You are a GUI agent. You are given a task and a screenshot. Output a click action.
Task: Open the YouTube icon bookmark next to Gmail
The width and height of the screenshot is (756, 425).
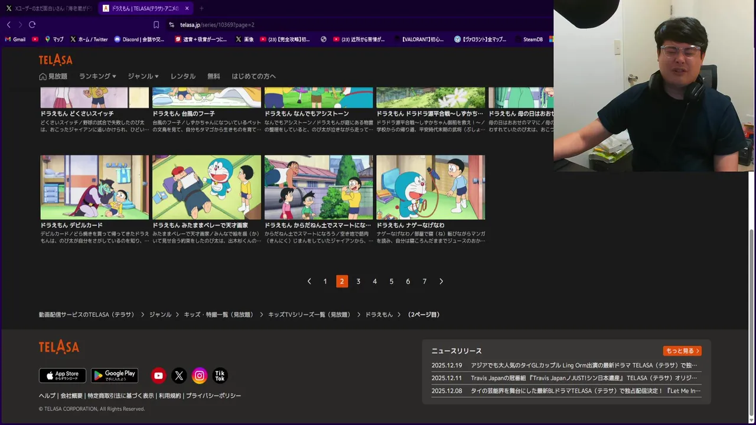pyautogui.click(x=35, y=40)
